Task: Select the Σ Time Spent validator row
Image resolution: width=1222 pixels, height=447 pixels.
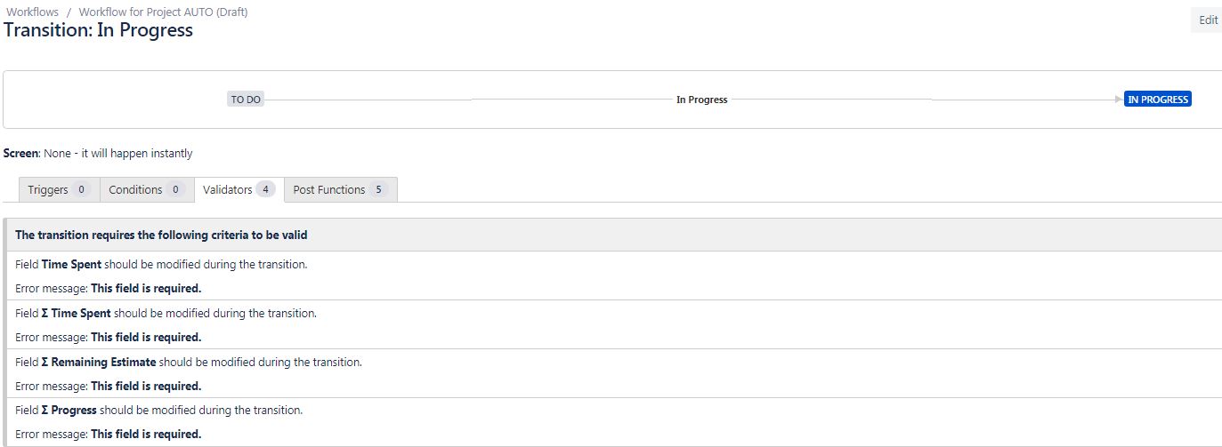Action: 614,324
